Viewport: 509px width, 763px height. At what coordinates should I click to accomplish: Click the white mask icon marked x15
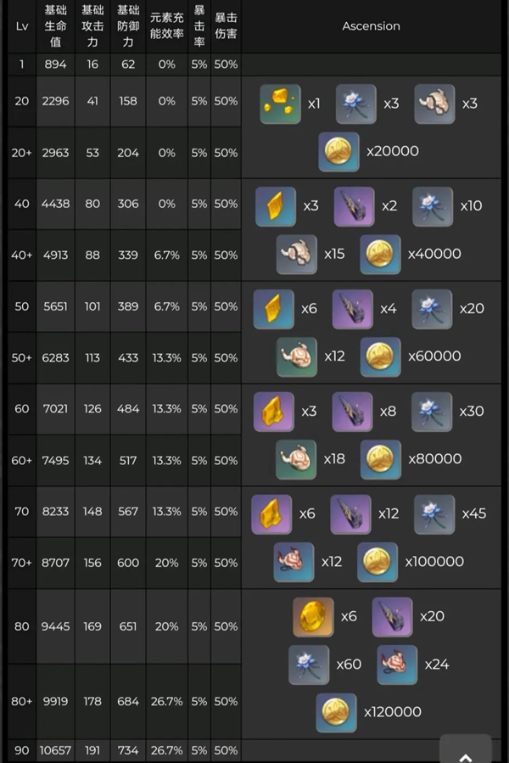[x=296, y=254]
